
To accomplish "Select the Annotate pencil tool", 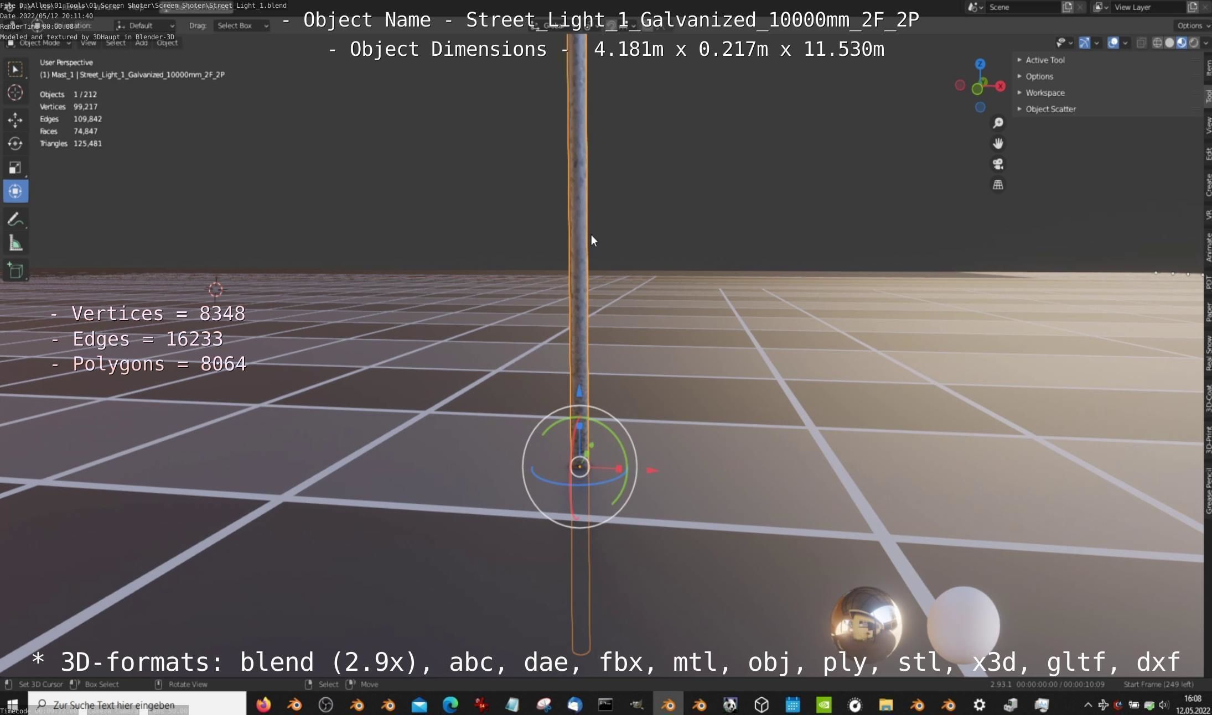I will pos(15,220).
